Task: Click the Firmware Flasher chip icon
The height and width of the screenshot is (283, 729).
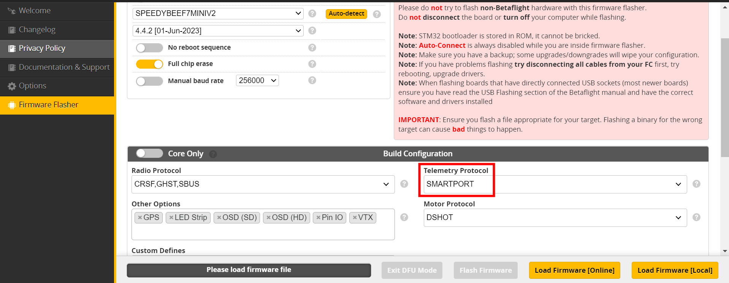Action: click(12, 105)
